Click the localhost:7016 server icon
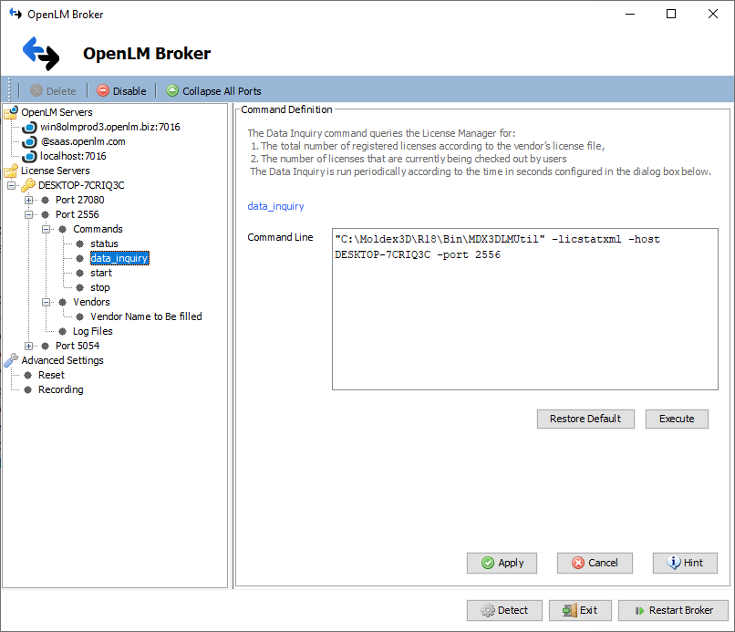 tap(28, 156)
